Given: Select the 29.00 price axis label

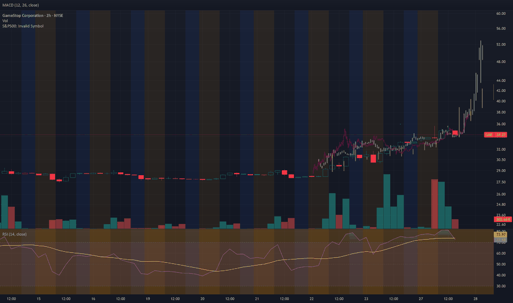Looking at the screenshot, I should point(500,171).
